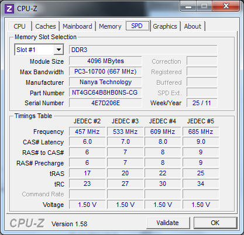Click the PC3-10700 (667 MHz) bandwidth value
Image resolution: width=244 pixels, height=235 pixels.
point(105,71)
